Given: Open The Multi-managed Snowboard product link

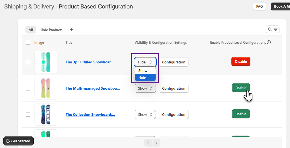Looking at the screenshot, I should pyautogui.click(x=93, y=88).
